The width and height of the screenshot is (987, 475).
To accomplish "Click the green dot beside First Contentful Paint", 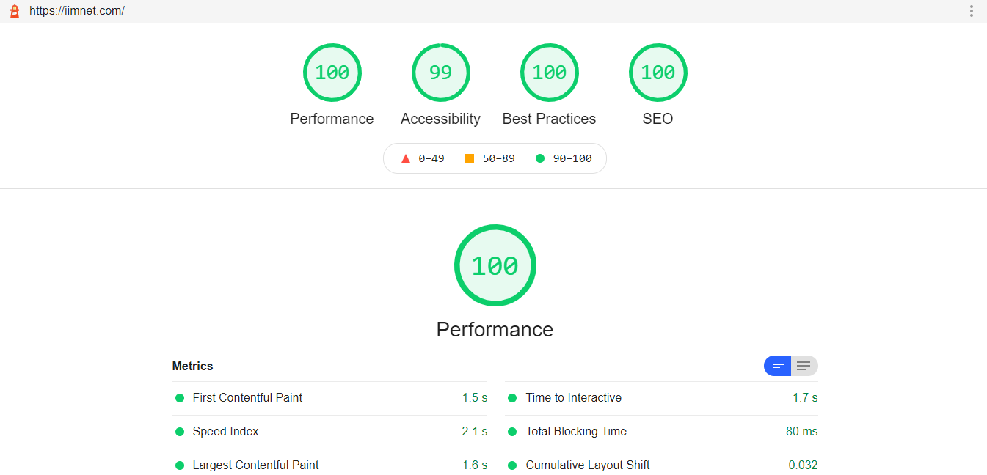I will pos(180,398).
